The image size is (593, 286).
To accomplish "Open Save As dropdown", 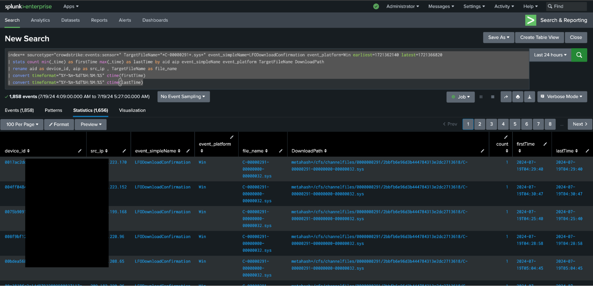I will click(499, 38).
